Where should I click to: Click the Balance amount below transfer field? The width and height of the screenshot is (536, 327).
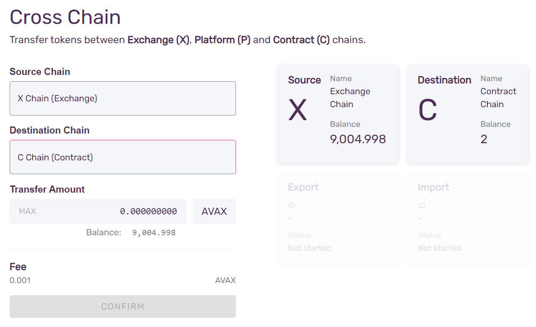154,233
